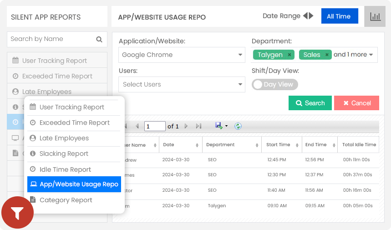Click the All Time button

pos(340,16)
